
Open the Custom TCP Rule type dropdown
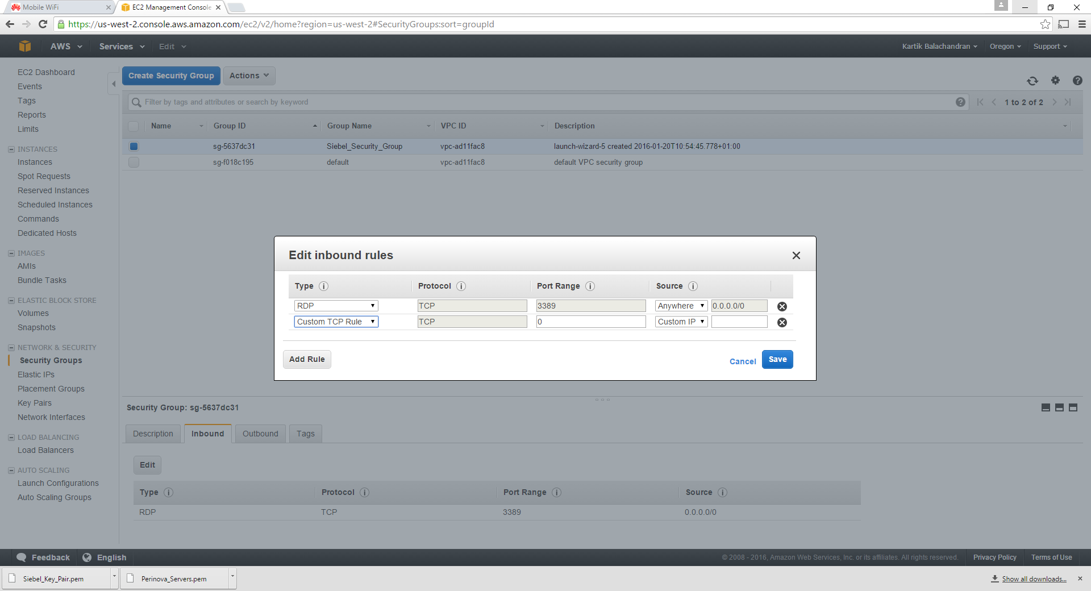[336, 322]
